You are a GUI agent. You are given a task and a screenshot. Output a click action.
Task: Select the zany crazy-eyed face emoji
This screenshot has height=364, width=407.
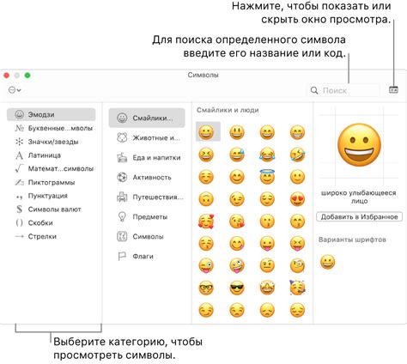click(237, 265)
